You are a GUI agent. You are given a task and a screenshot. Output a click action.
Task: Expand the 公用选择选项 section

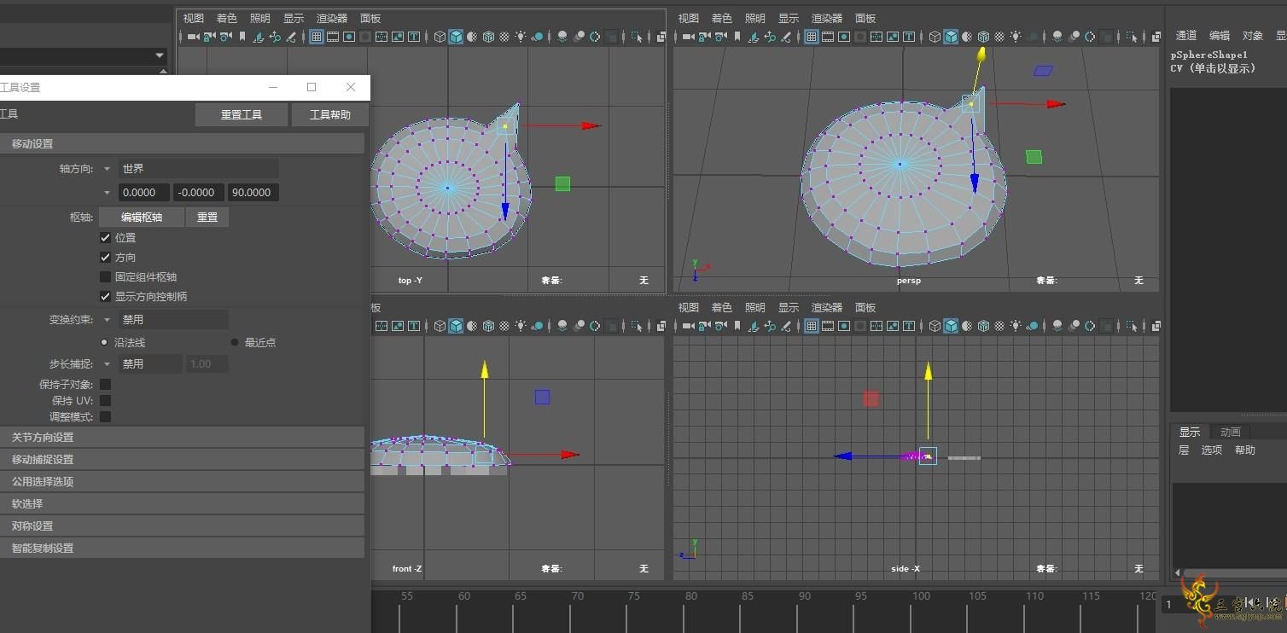[x=182, y=481]
